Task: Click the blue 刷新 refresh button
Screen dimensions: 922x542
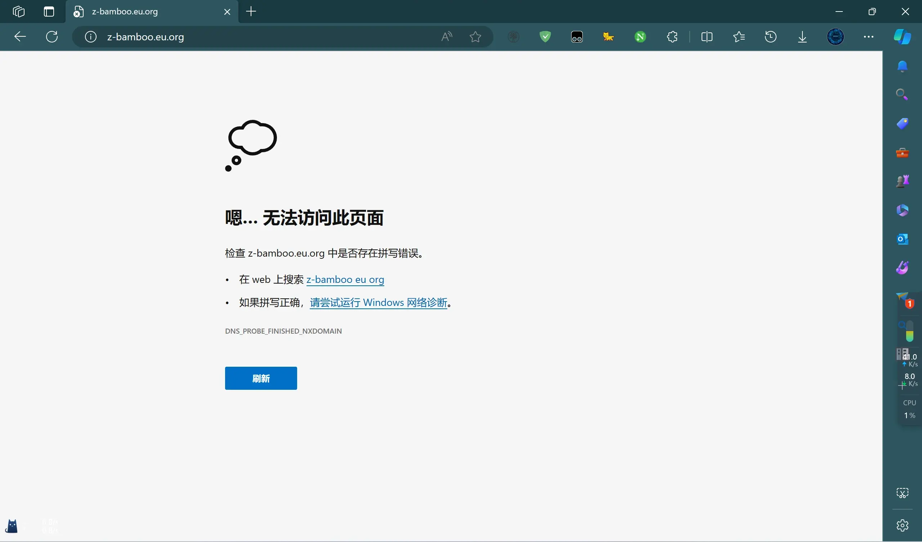Action: point(261,378)
